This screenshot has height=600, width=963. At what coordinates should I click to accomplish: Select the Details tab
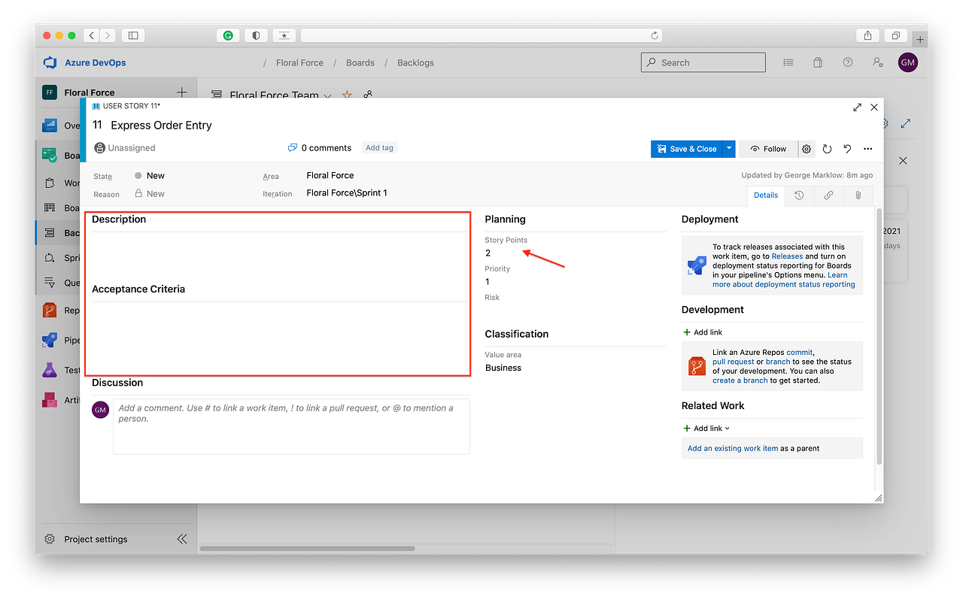click(765, 195)
